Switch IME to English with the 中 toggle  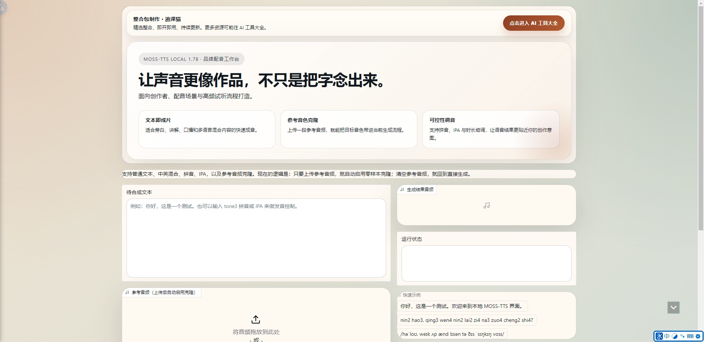click(x=667, y=336)
